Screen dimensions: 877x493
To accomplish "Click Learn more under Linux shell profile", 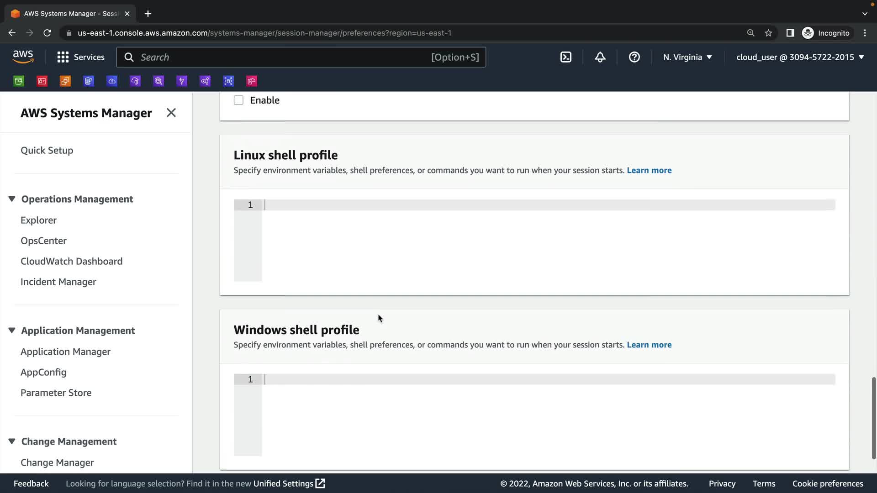I will pyautogui.click(x=649, y=170).
